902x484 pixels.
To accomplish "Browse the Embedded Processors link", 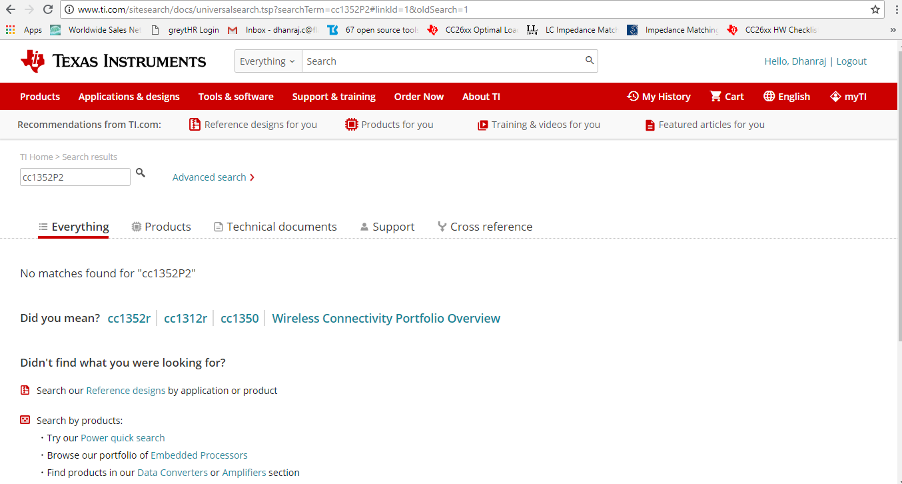I will click(199, 455).
